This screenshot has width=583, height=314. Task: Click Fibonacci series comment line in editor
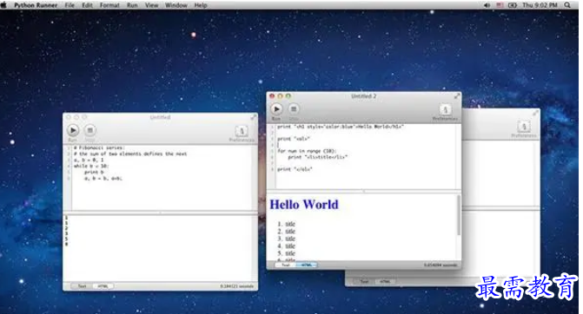pyautogui.click(x=99, y=147)
